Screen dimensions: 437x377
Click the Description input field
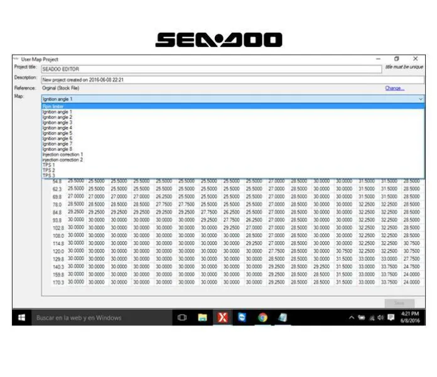[x=233, y=80]
